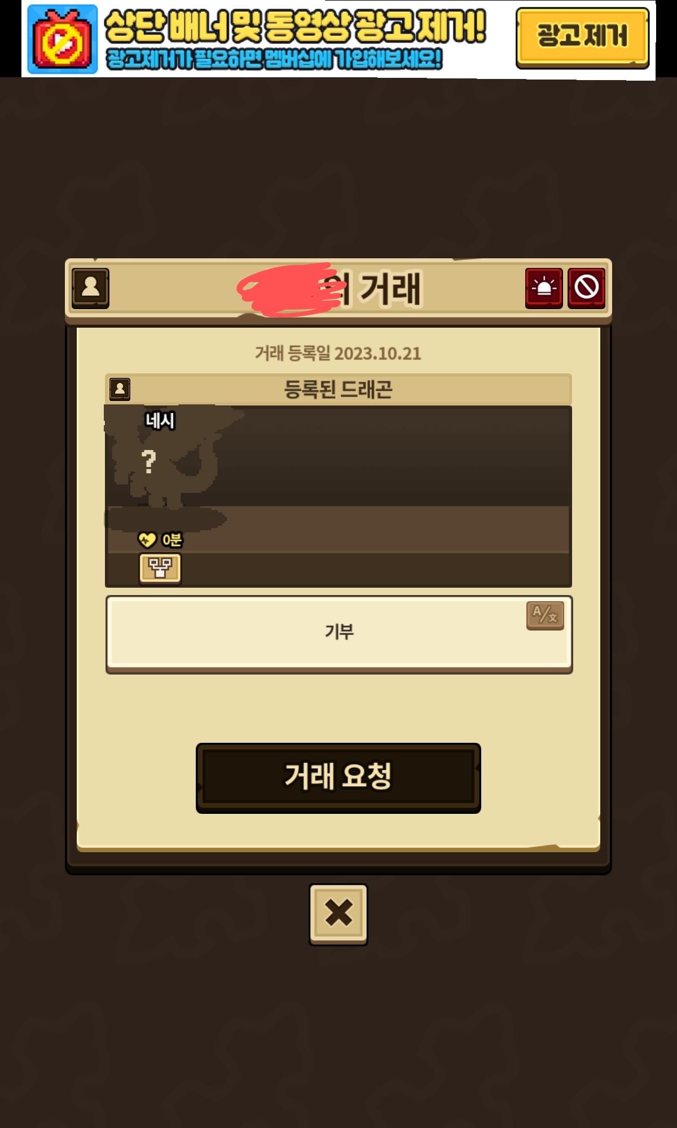Tap the dragon name label 네시
This screenshot has height=1128, width=677.
[160, 421]
